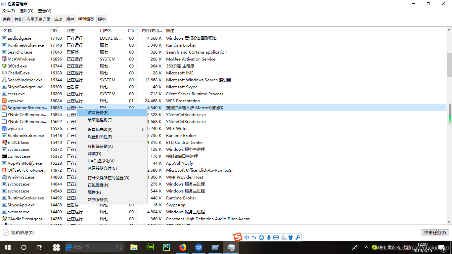This screenshot has height=254, width=452.
Task: Launch PyCharm from taskbar
Action: pos(166,247)
